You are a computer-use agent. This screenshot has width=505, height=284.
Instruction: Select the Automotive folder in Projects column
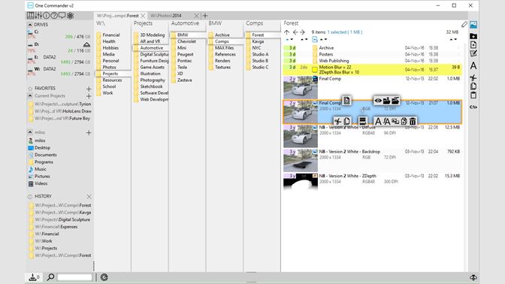151,47
